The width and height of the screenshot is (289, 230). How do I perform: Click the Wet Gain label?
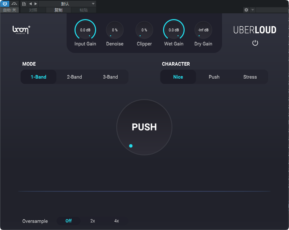click(x=174, y=44)
